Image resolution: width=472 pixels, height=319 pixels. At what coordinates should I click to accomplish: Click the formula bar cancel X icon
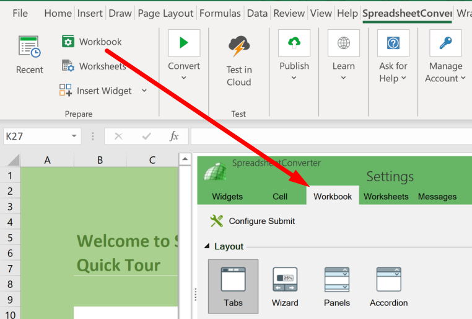118,137
